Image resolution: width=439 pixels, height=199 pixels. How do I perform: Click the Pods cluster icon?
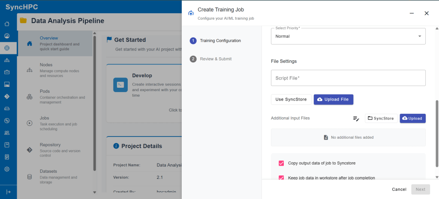[x=30, y=97]
